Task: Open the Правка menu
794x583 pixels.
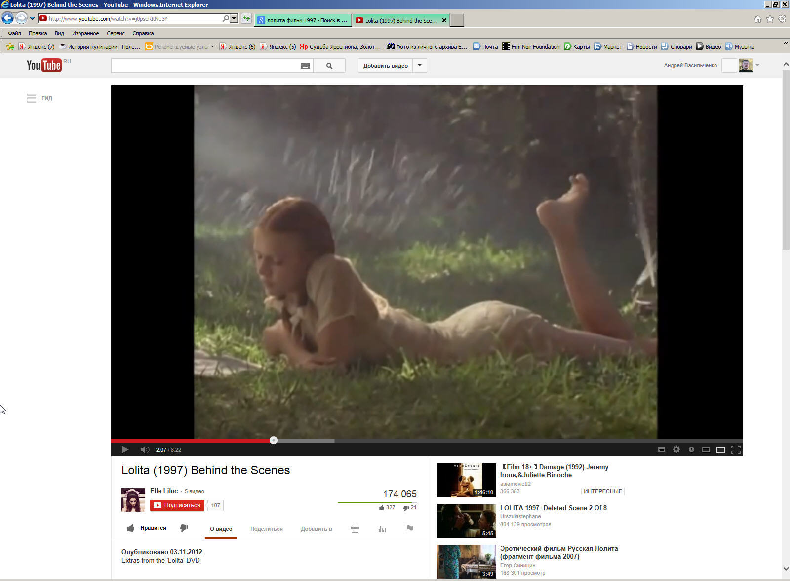Action: point(38,34)
